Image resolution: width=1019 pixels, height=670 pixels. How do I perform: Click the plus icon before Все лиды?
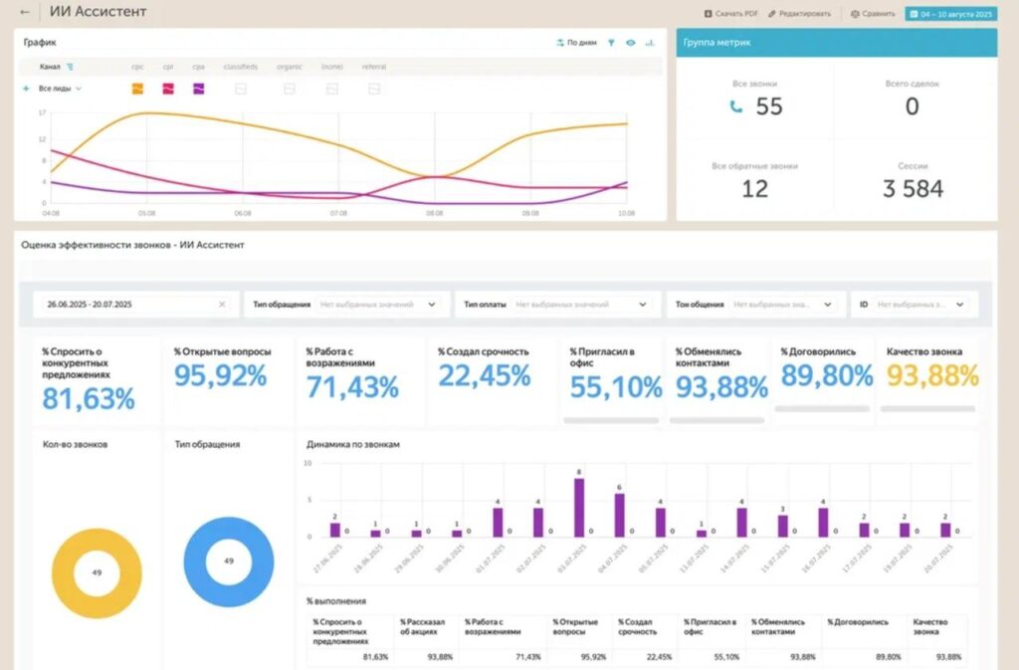[26, 89]
